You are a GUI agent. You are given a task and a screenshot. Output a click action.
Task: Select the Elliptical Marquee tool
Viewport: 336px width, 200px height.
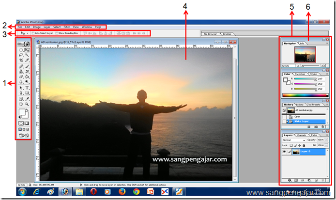pyautogui.click(x=21, y=50)
